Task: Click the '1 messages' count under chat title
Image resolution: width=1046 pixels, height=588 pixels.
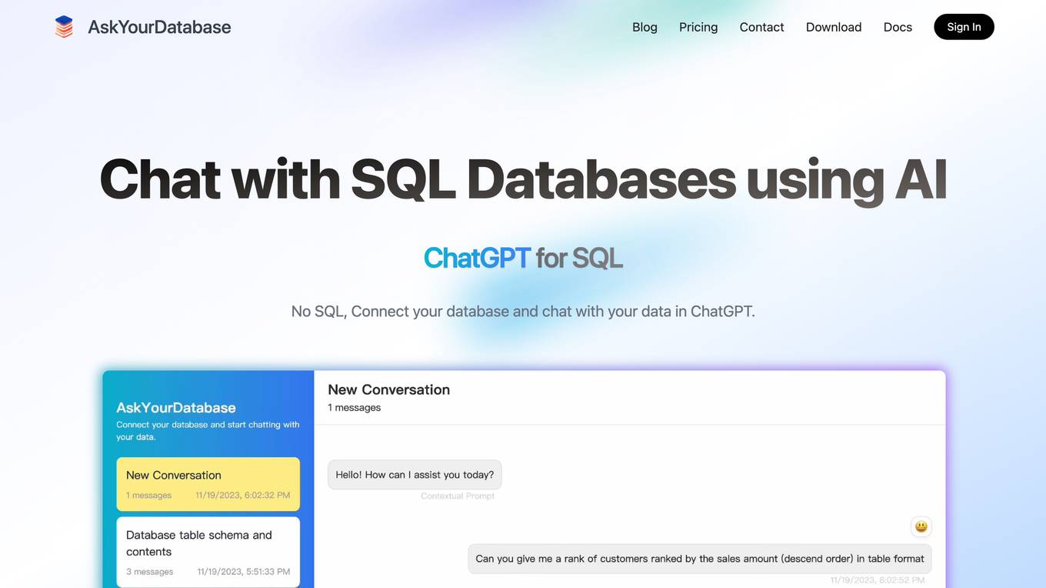Action: tap(355, 408)
